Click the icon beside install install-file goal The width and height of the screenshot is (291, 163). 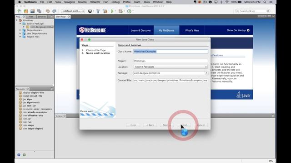coord(20,96)
